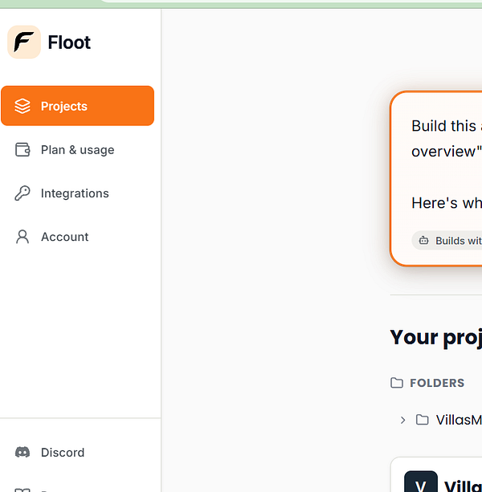Click the Account person icon
482x492 pixels.
(x=22, y=237)
